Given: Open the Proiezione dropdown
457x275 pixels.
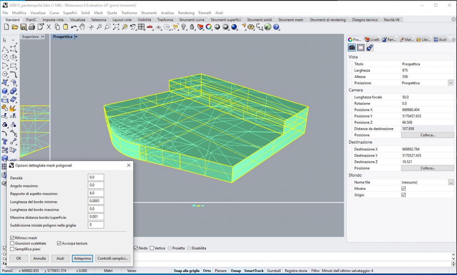Looking at the screenshot, I should point(451,83).
